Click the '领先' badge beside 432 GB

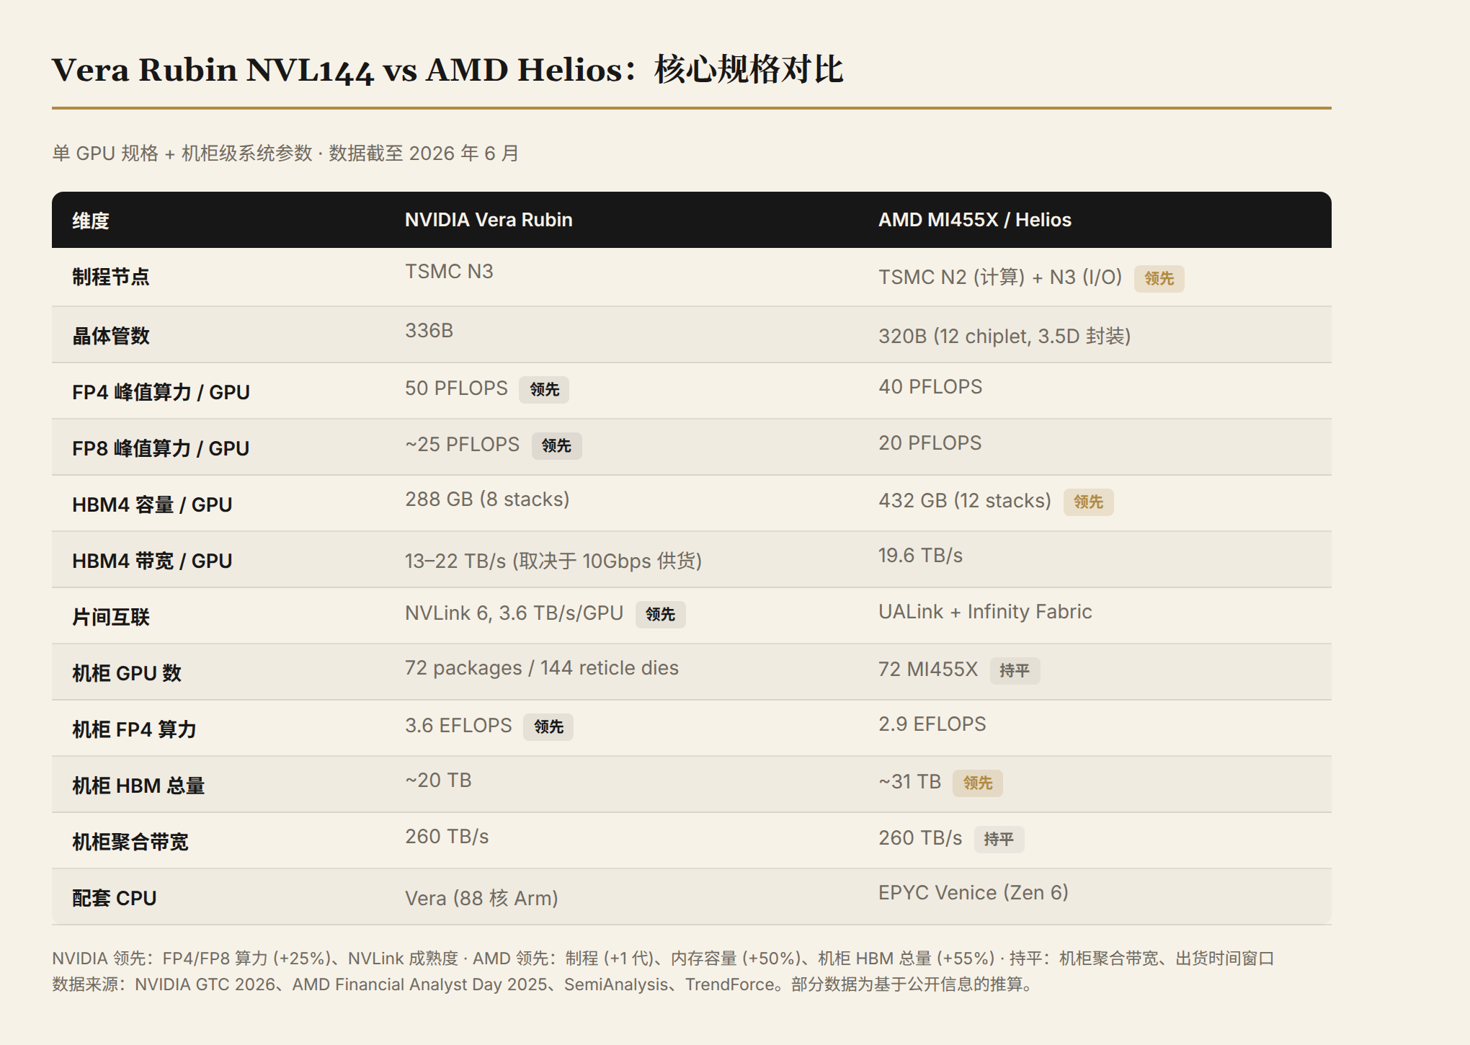click(x=1088, y=502)
